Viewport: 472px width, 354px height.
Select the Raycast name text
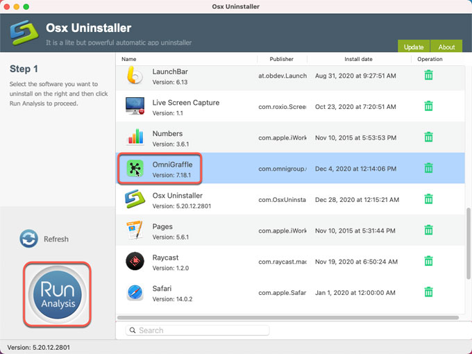pos(165,258)
